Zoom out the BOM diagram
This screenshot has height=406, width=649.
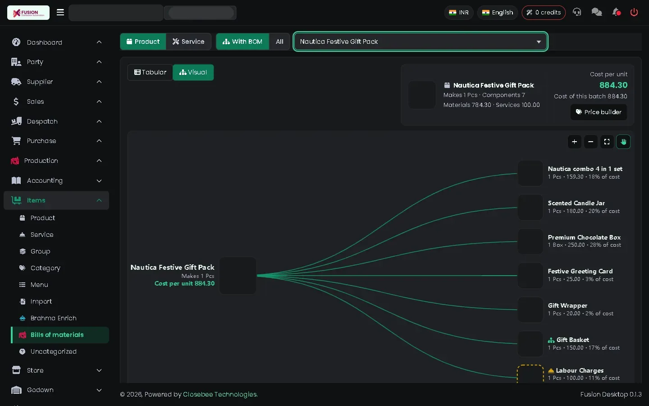(590, 142)
